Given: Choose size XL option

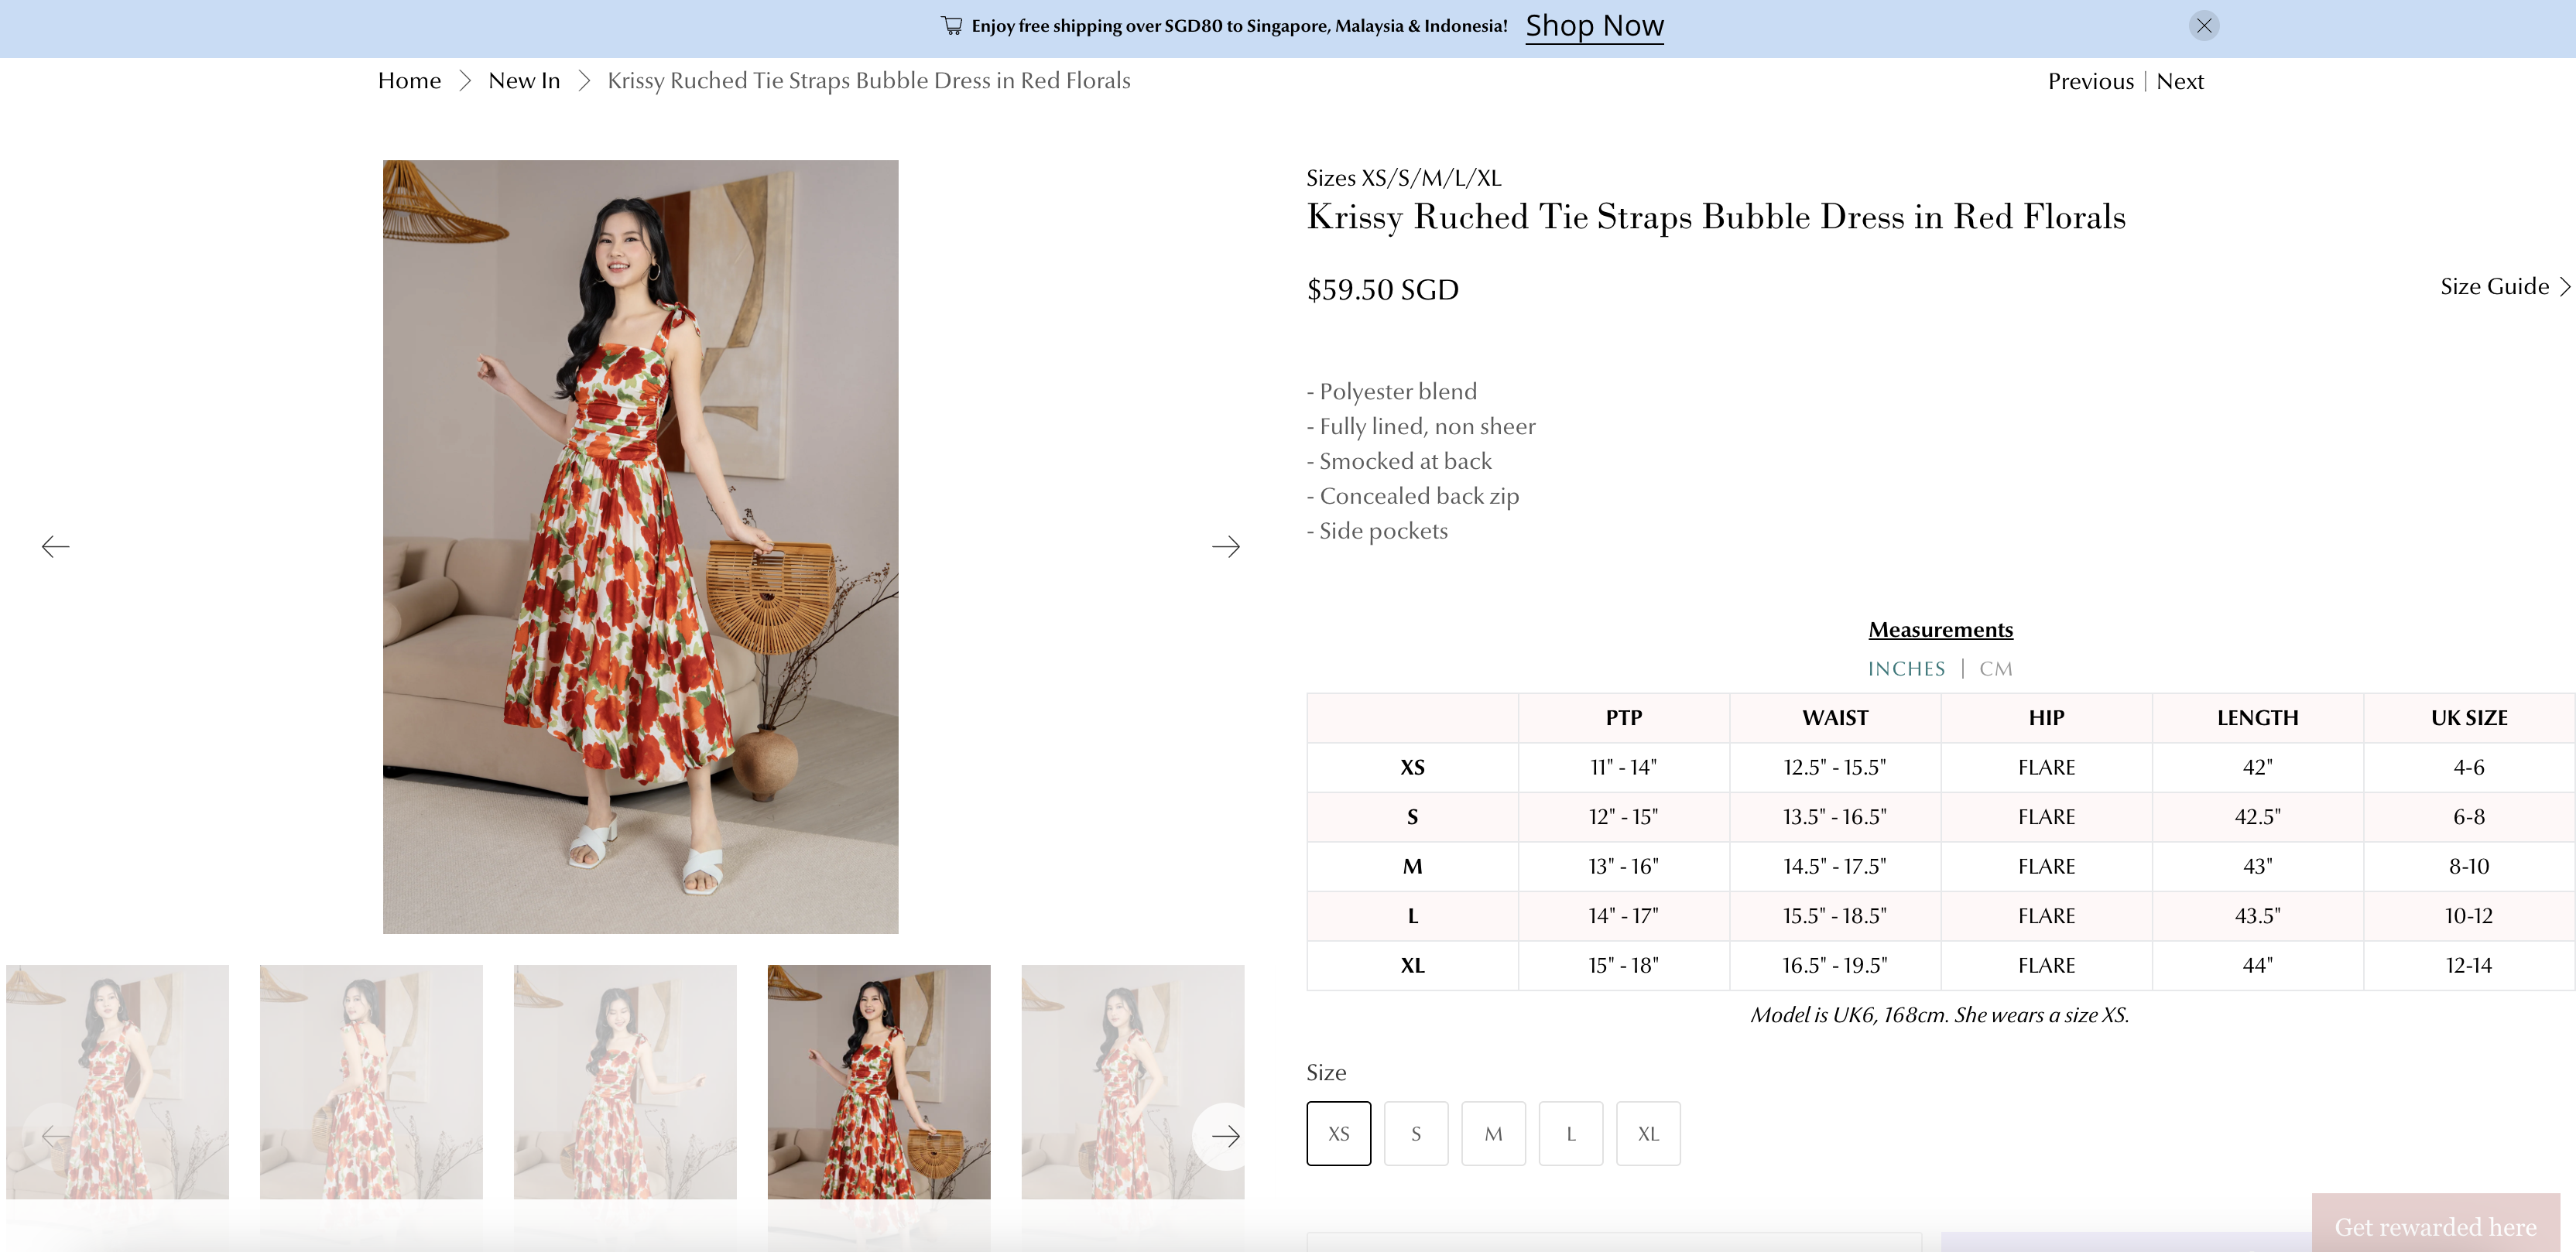Looking at the screenshot, I should point(1647,1133).
